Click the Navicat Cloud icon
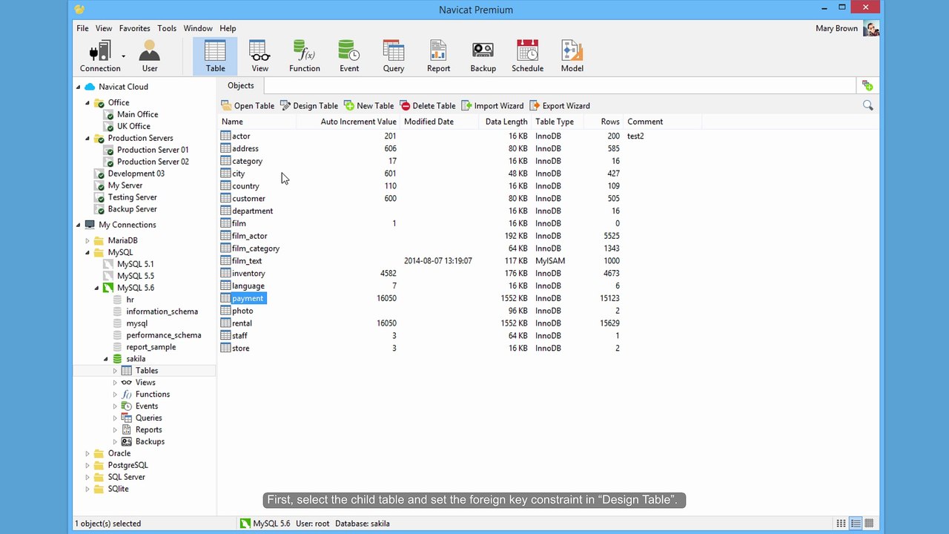Viewport: 949px width, 534px height. (x=90, y=87)
